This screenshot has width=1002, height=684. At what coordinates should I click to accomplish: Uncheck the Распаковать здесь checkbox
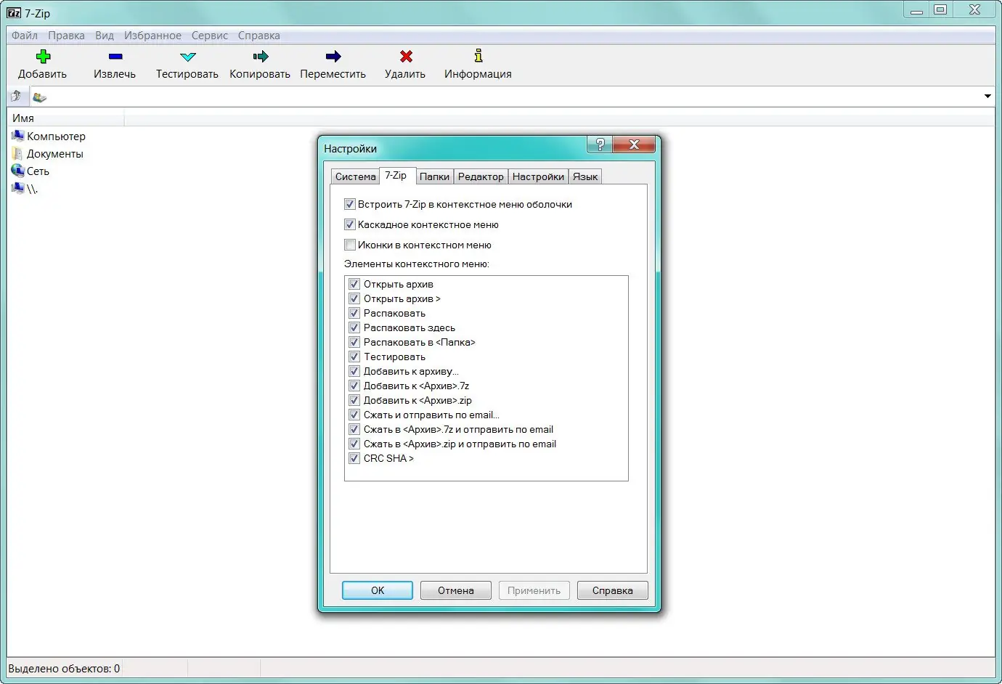pyautogui.click(x=354, y=327)
